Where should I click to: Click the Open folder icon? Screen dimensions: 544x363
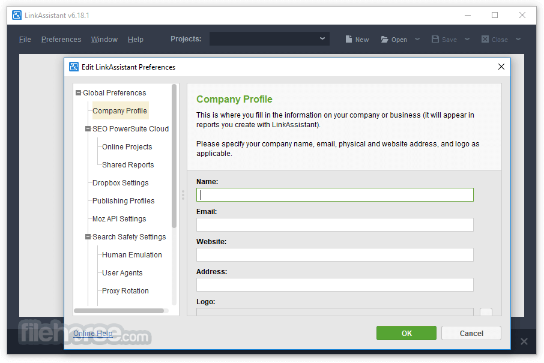tap(384, 39)
